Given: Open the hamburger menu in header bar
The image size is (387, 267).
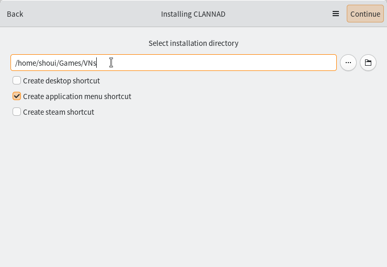Looking at the screenshot, I should (x=336, y=14).
